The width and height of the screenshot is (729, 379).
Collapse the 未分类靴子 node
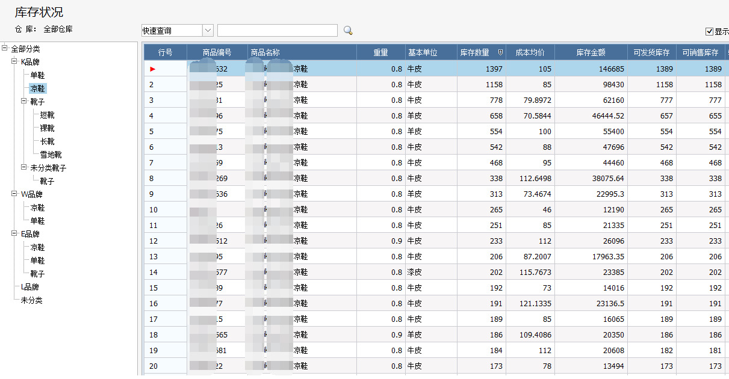pos(24,168)
